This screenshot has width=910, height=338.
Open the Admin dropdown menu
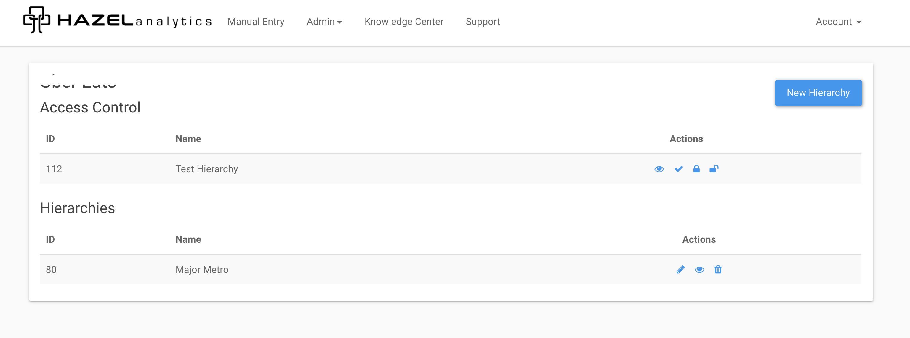[x=324, y=22]
